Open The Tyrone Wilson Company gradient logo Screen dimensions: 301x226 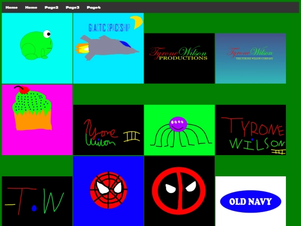250,59
